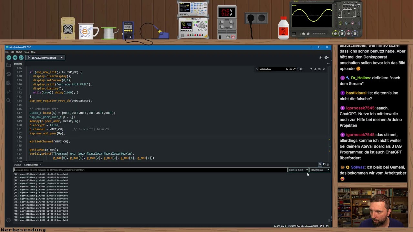Select the alien.ino editor tab
Screen dimensions: 413x232
click(x=18, y=64)
